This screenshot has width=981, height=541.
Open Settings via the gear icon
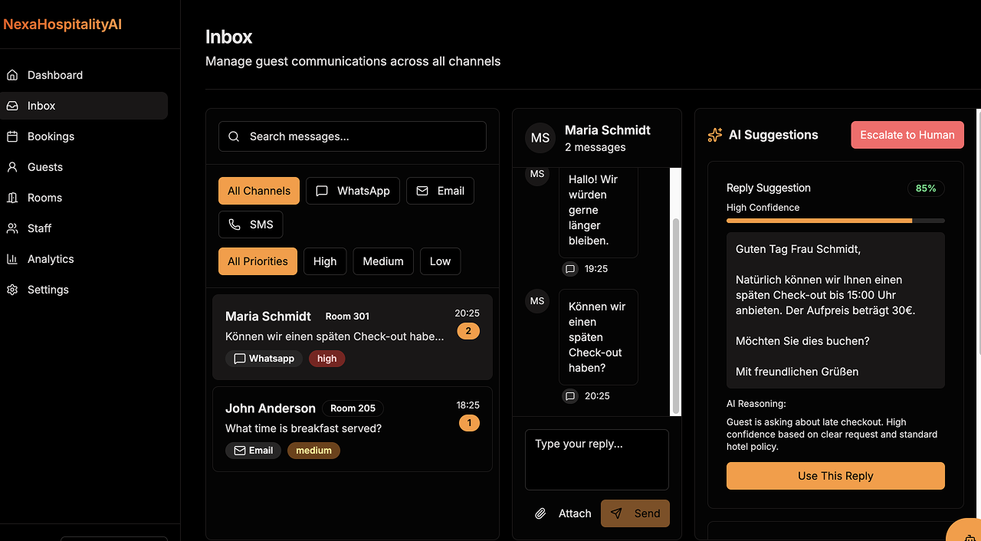[11, 289]
